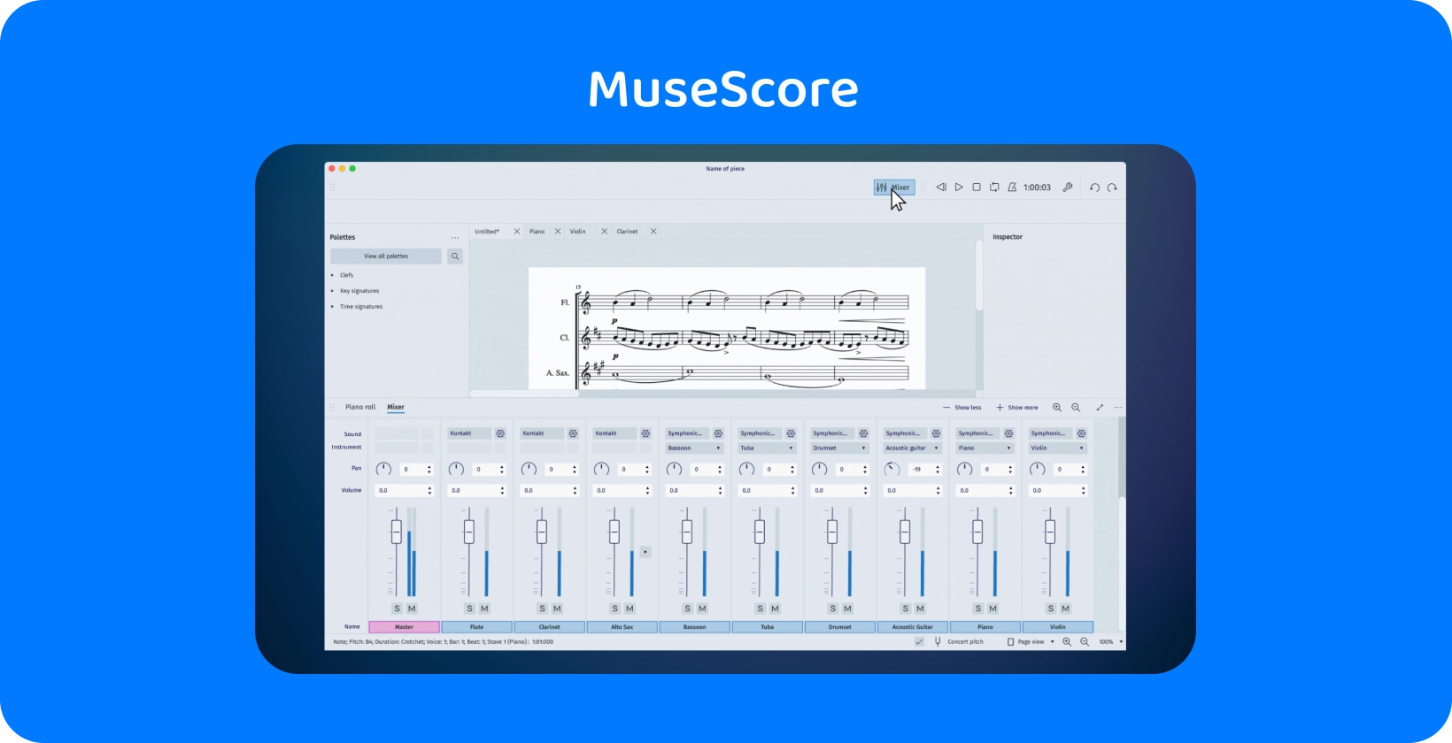Viewport: 1452px width, 743px height.
Task: Open Drumset sound settings gear
Action: [863, 433]
